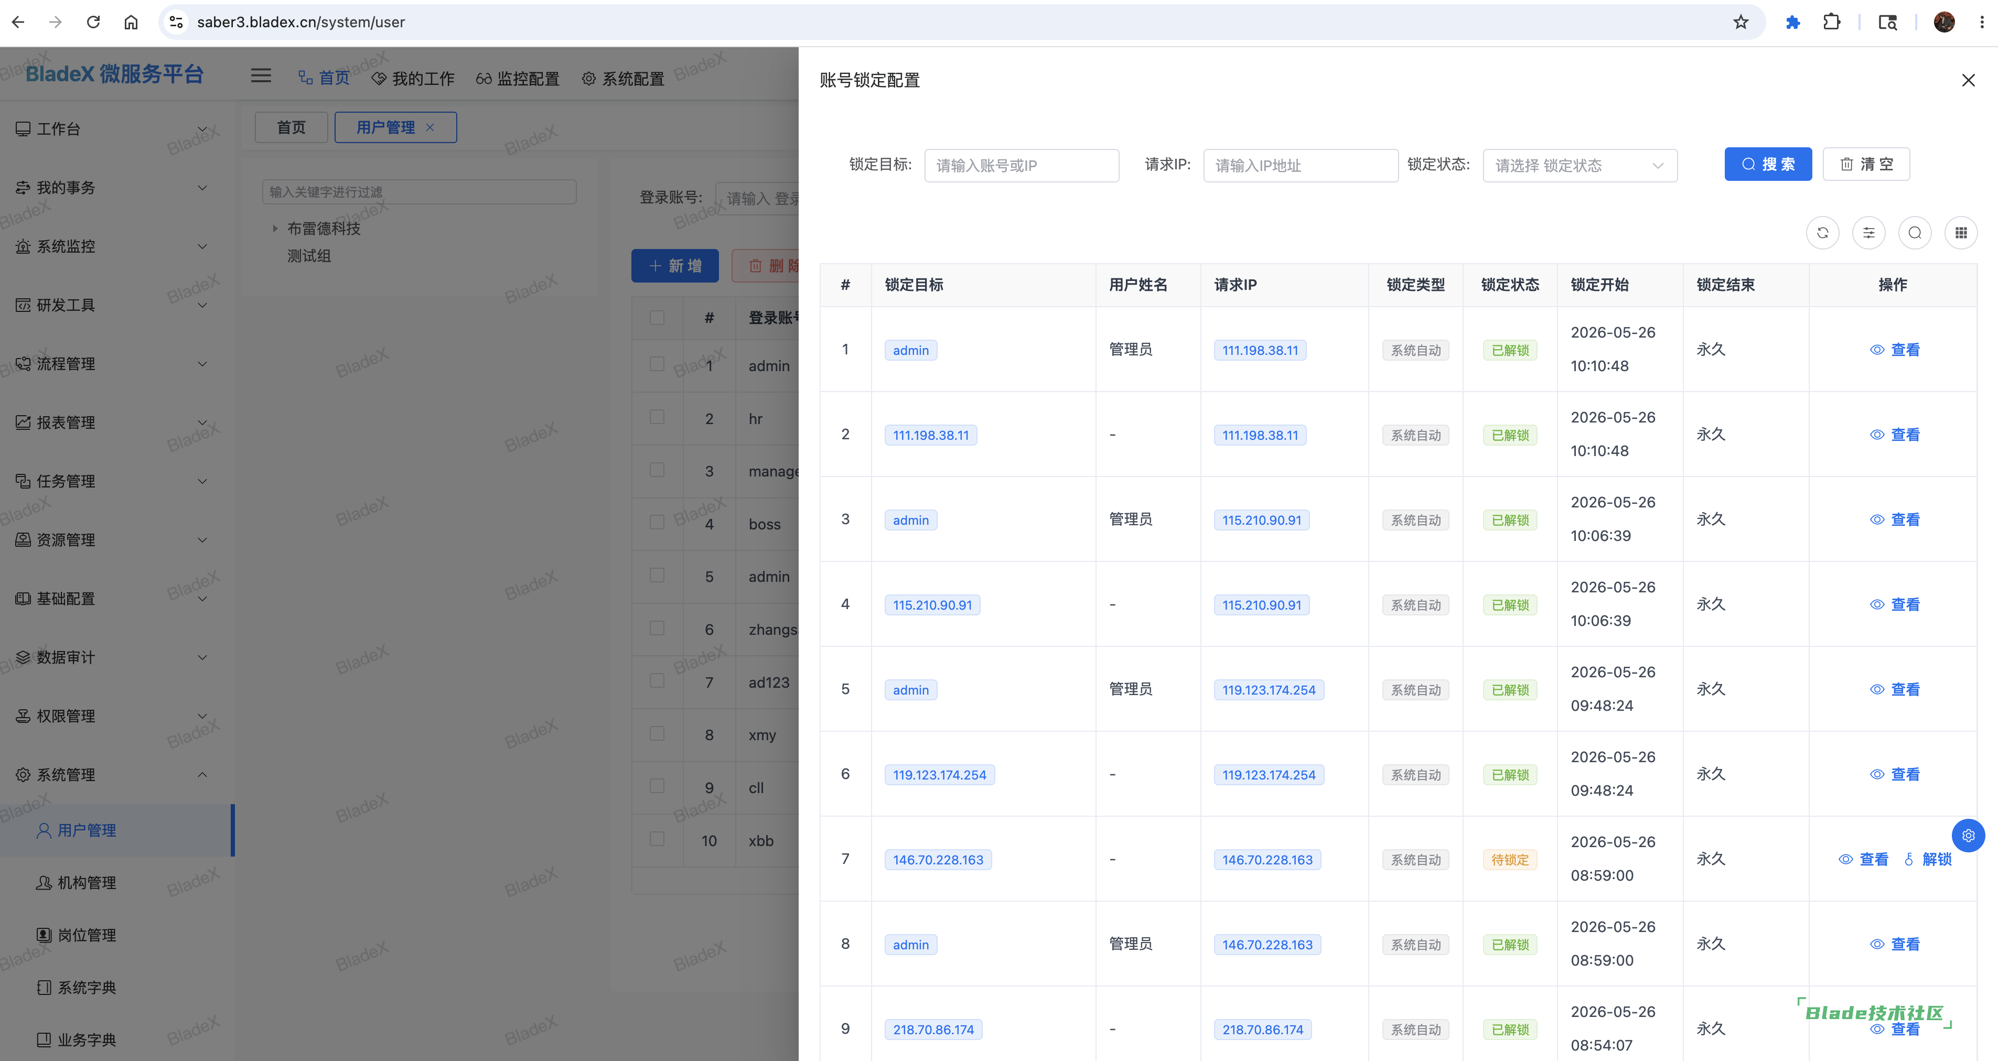Go to browser home page icon
Image resolution: width=1998 pixels, height=1061 pixels.
coord(131,21)
